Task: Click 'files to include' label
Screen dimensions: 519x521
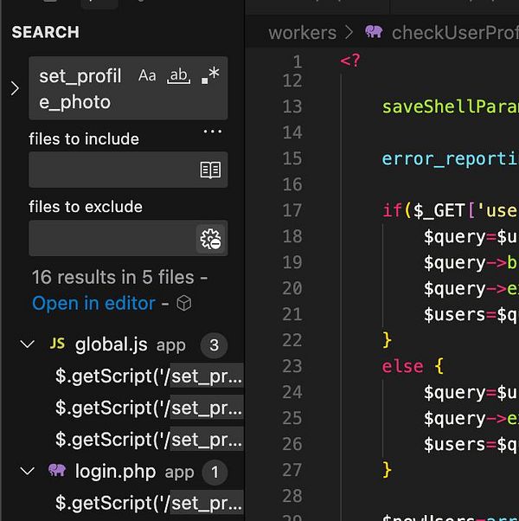Action: click(x=84, y=138)
